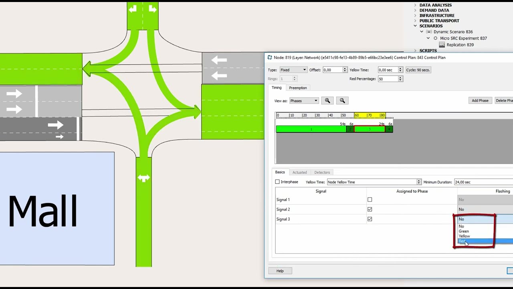
Task: Click the zoom-out magnifier in Timing tab
Action: (342, 101)
